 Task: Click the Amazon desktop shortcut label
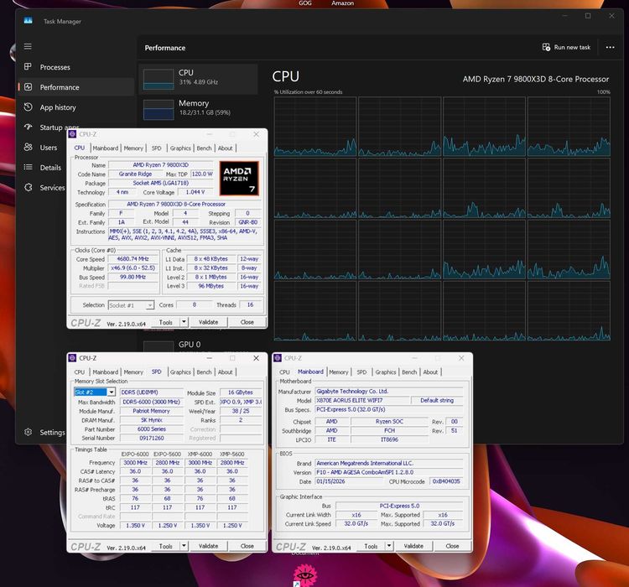[342, 3]
